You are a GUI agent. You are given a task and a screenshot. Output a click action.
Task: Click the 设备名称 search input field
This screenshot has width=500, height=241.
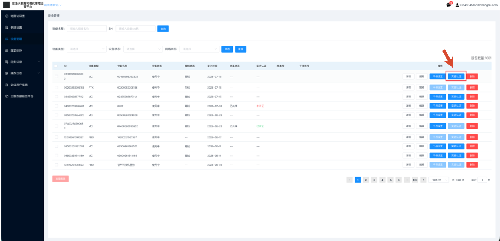87,29
